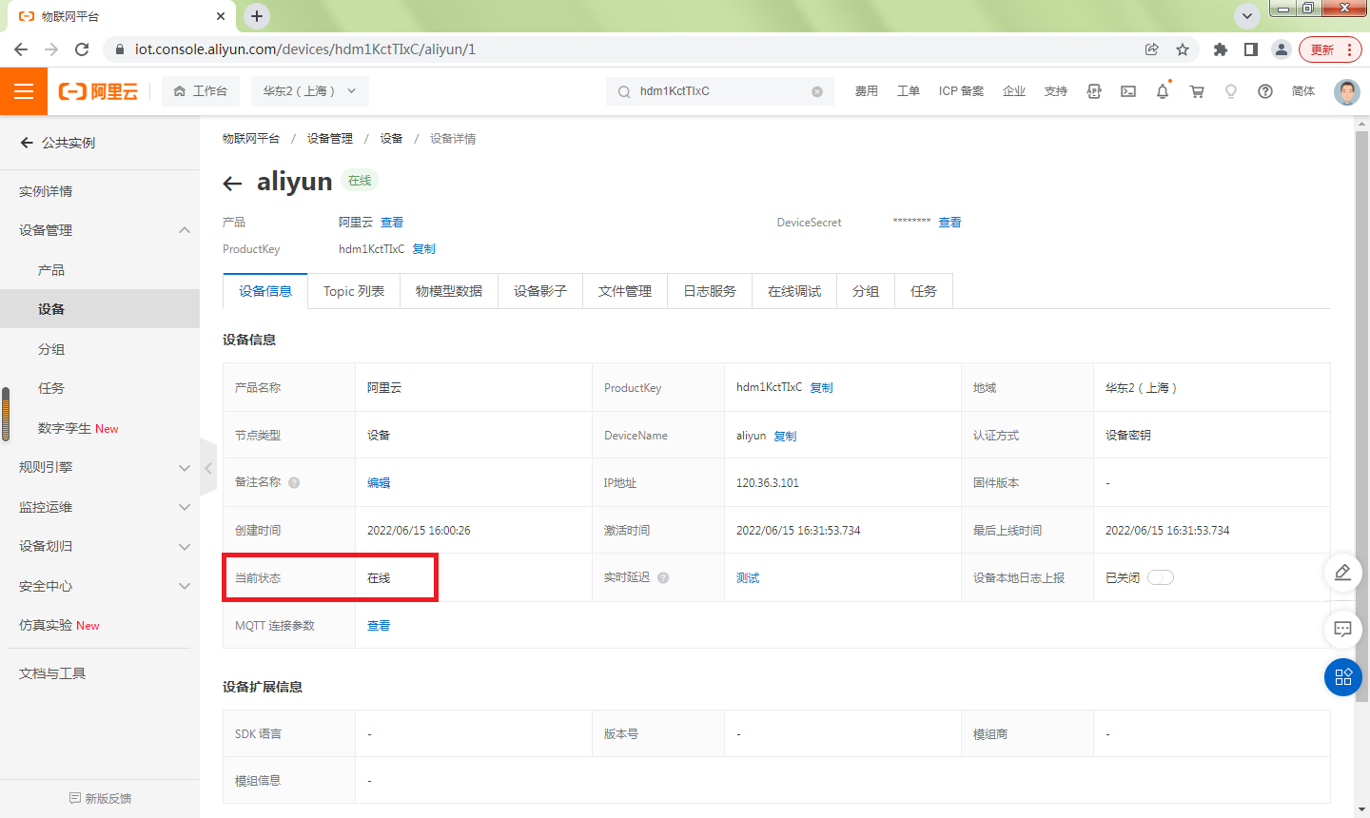
Task: Toggle browser side panel
Action: click(1251, 49)
